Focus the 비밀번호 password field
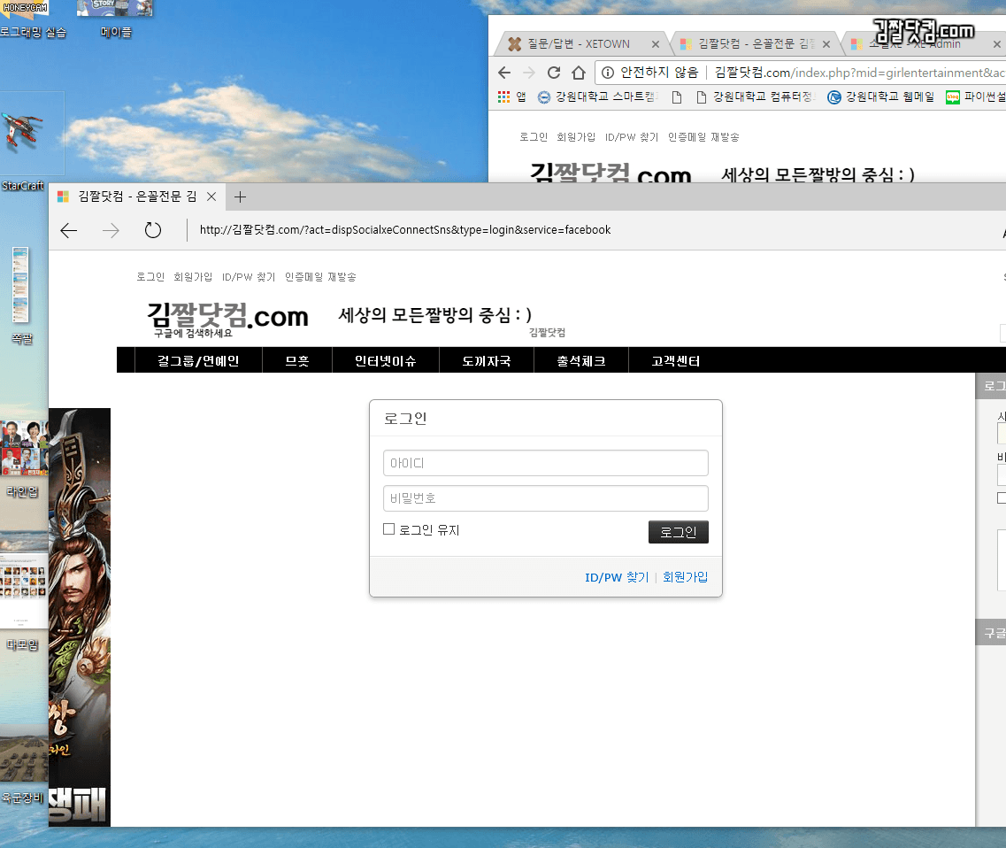This screenshot has width=1006, height=848. (545, 498)
